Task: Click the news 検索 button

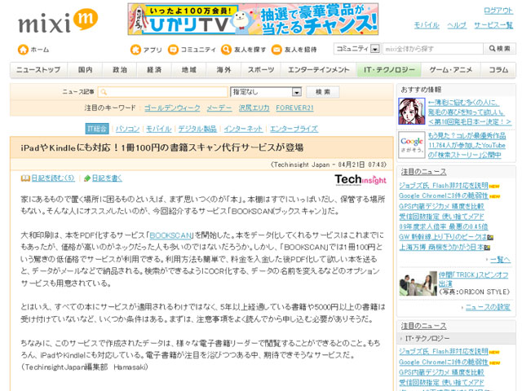Action: click(x=323, y=92)
